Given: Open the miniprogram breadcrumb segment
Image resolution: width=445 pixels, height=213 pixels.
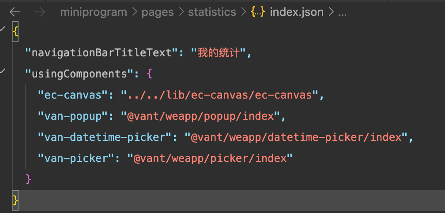Looking at the screenshot, I should point(94,12).
